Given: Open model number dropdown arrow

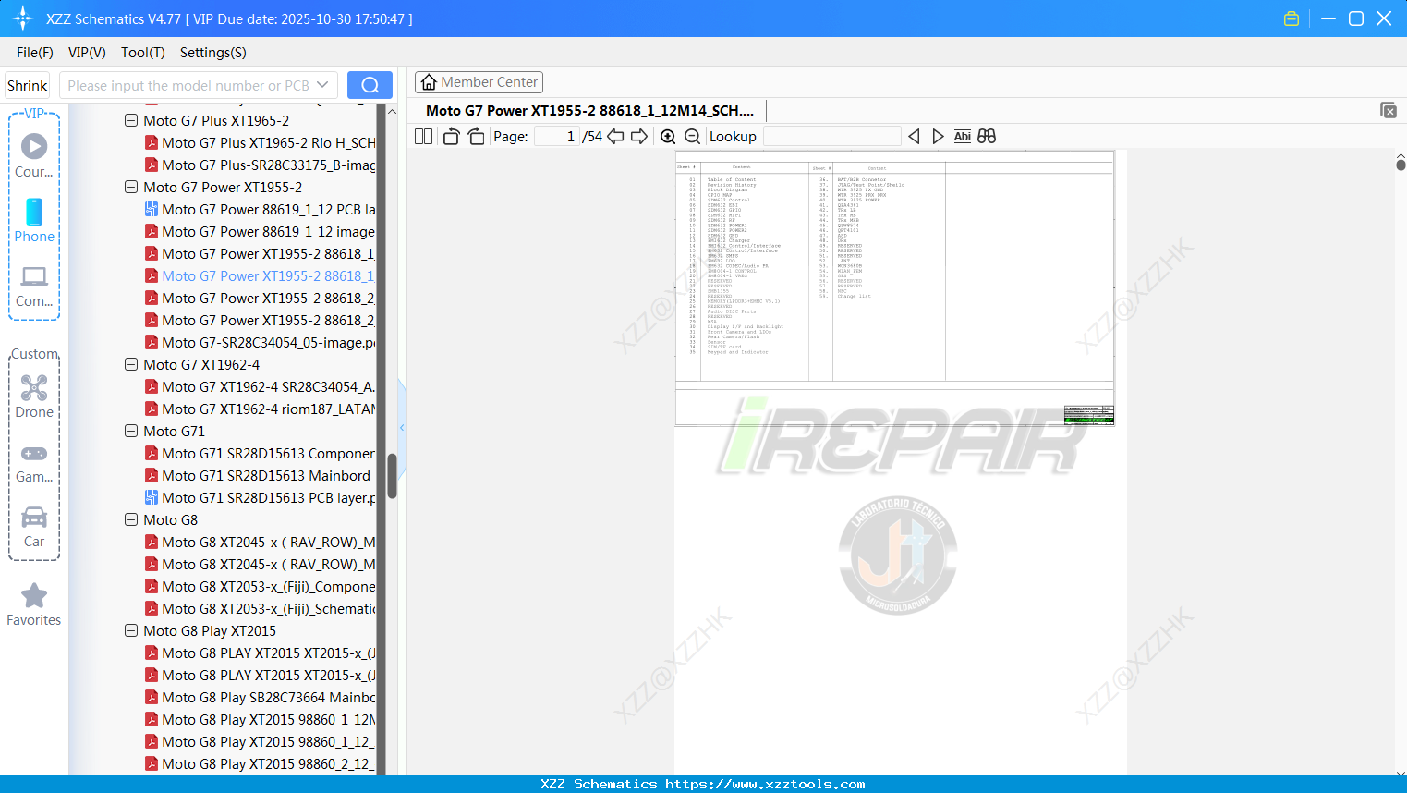Looking at the screenshot, I should 322,85.
